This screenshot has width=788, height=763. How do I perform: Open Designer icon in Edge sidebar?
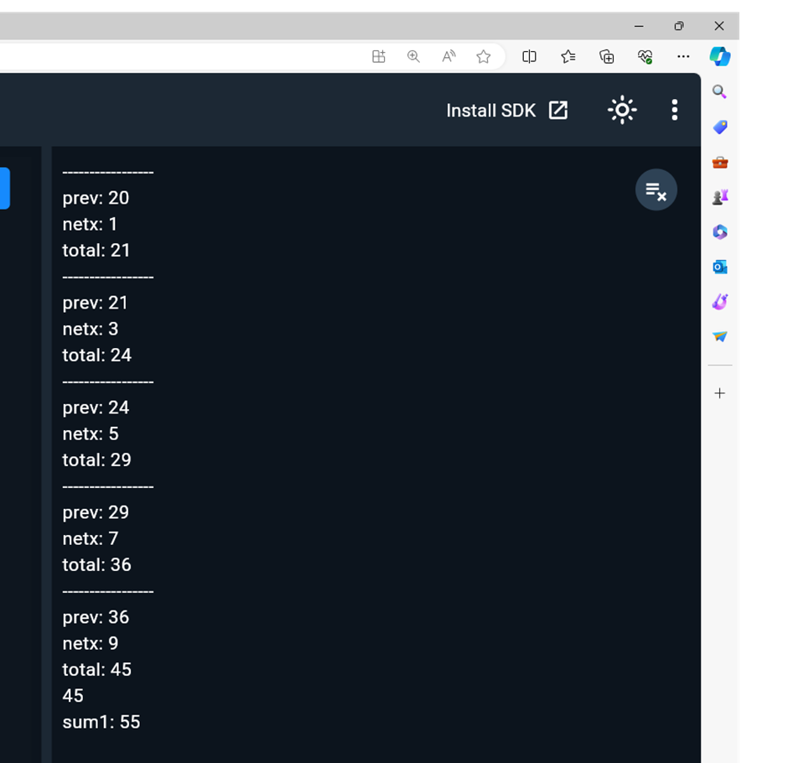719,302
